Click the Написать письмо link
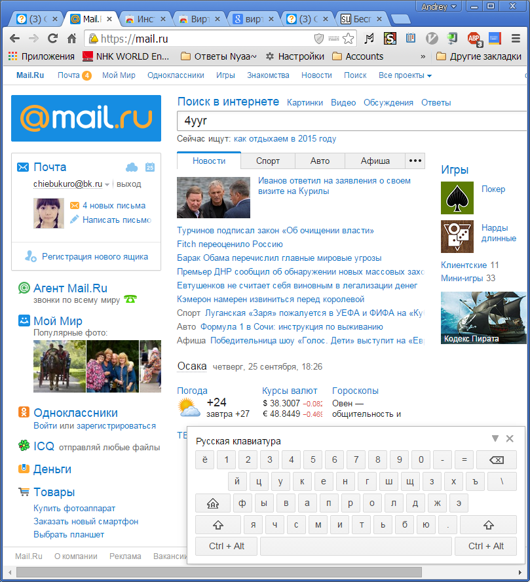 click(x=117, y=220)
